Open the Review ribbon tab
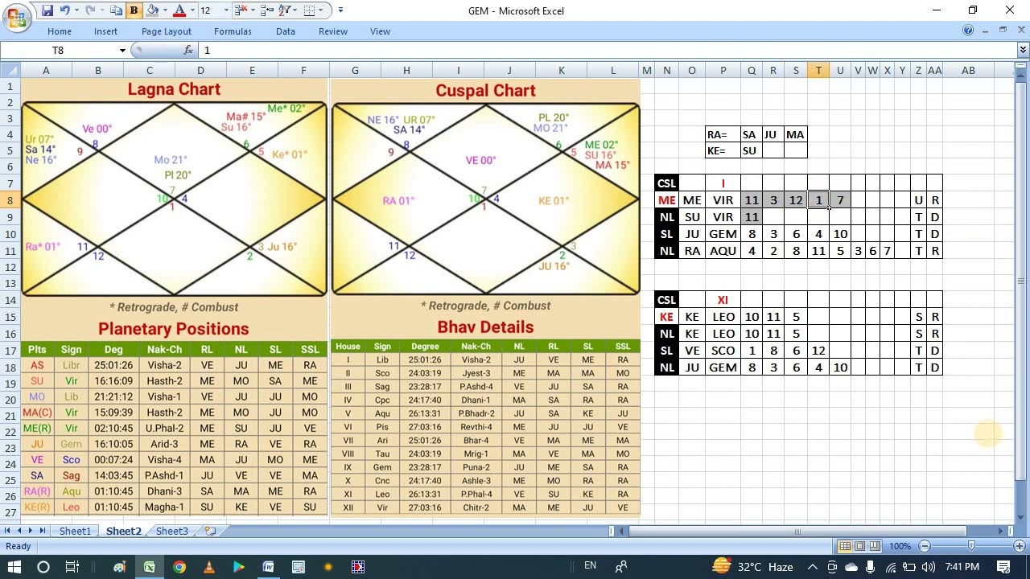Viewport: 1030px width, 579px height. pyautogui.click(x=333, y=31)
